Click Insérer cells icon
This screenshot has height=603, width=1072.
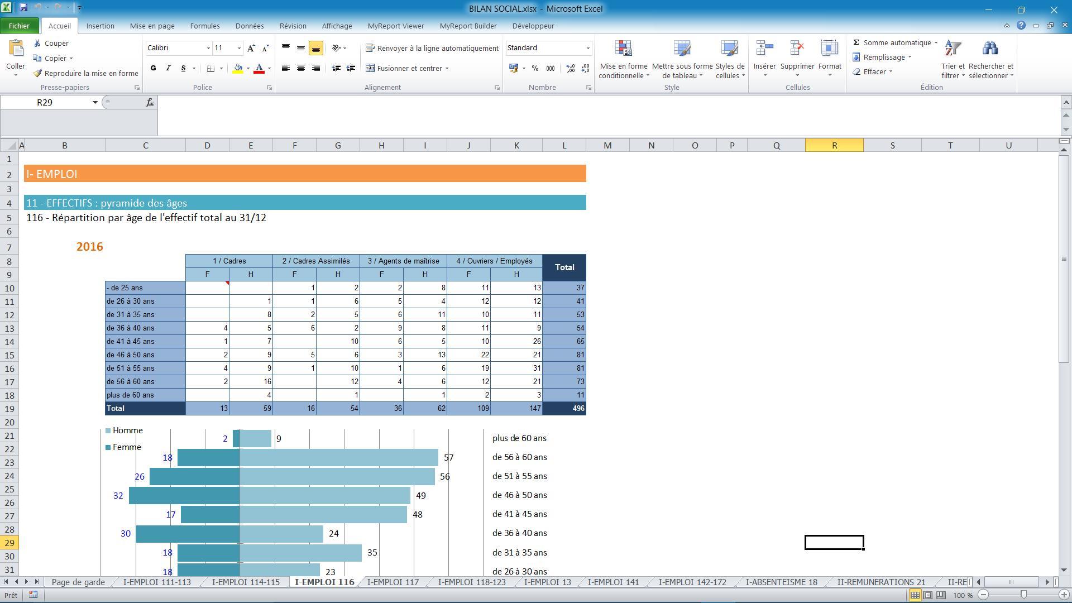[764, 49]
